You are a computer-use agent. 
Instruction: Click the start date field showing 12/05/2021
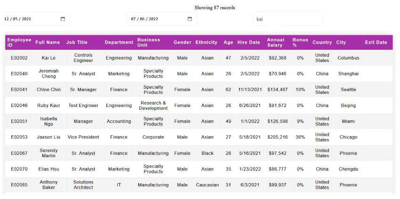coord(34,19)
